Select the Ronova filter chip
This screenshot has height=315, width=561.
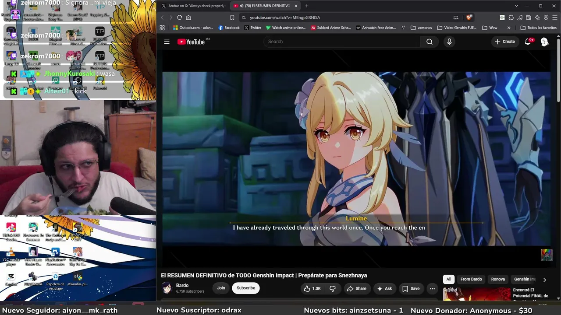tap(498, 279)
